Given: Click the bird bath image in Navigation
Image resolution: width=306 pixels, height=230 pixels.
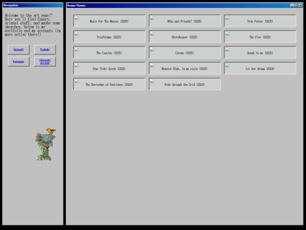Looking at the screenshot, I should pyautogui.click(x=45, y=145).
